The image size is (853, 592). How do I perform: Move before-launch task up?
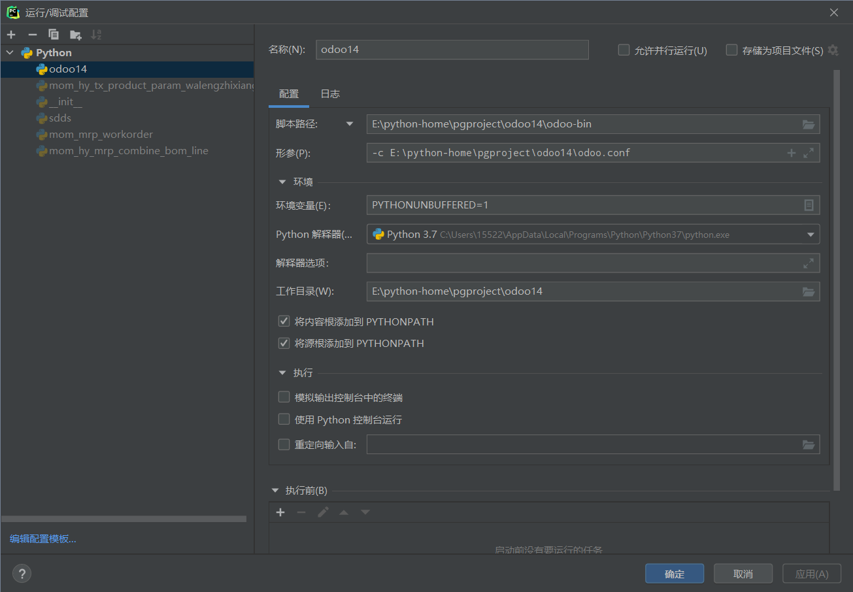(x=344, y=512)
